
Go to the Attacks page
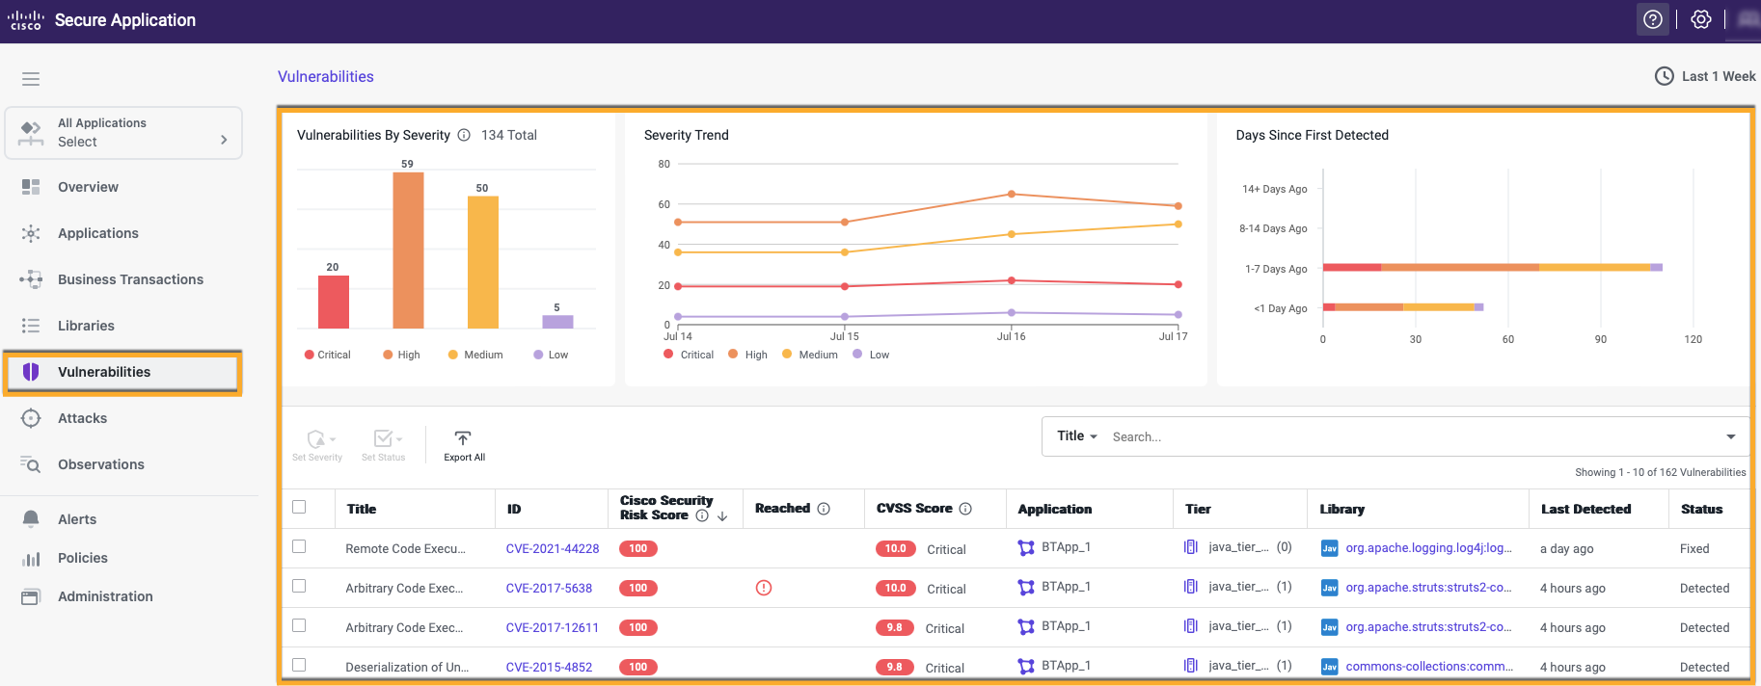82,418
